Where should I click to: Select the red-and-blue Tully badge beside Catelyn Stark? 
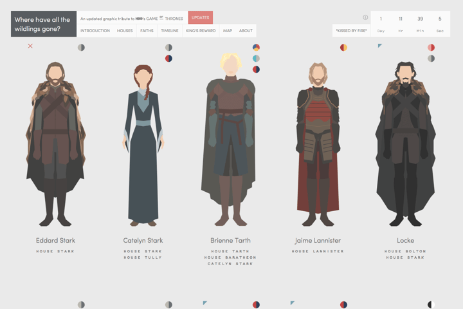tap(168, 58)
